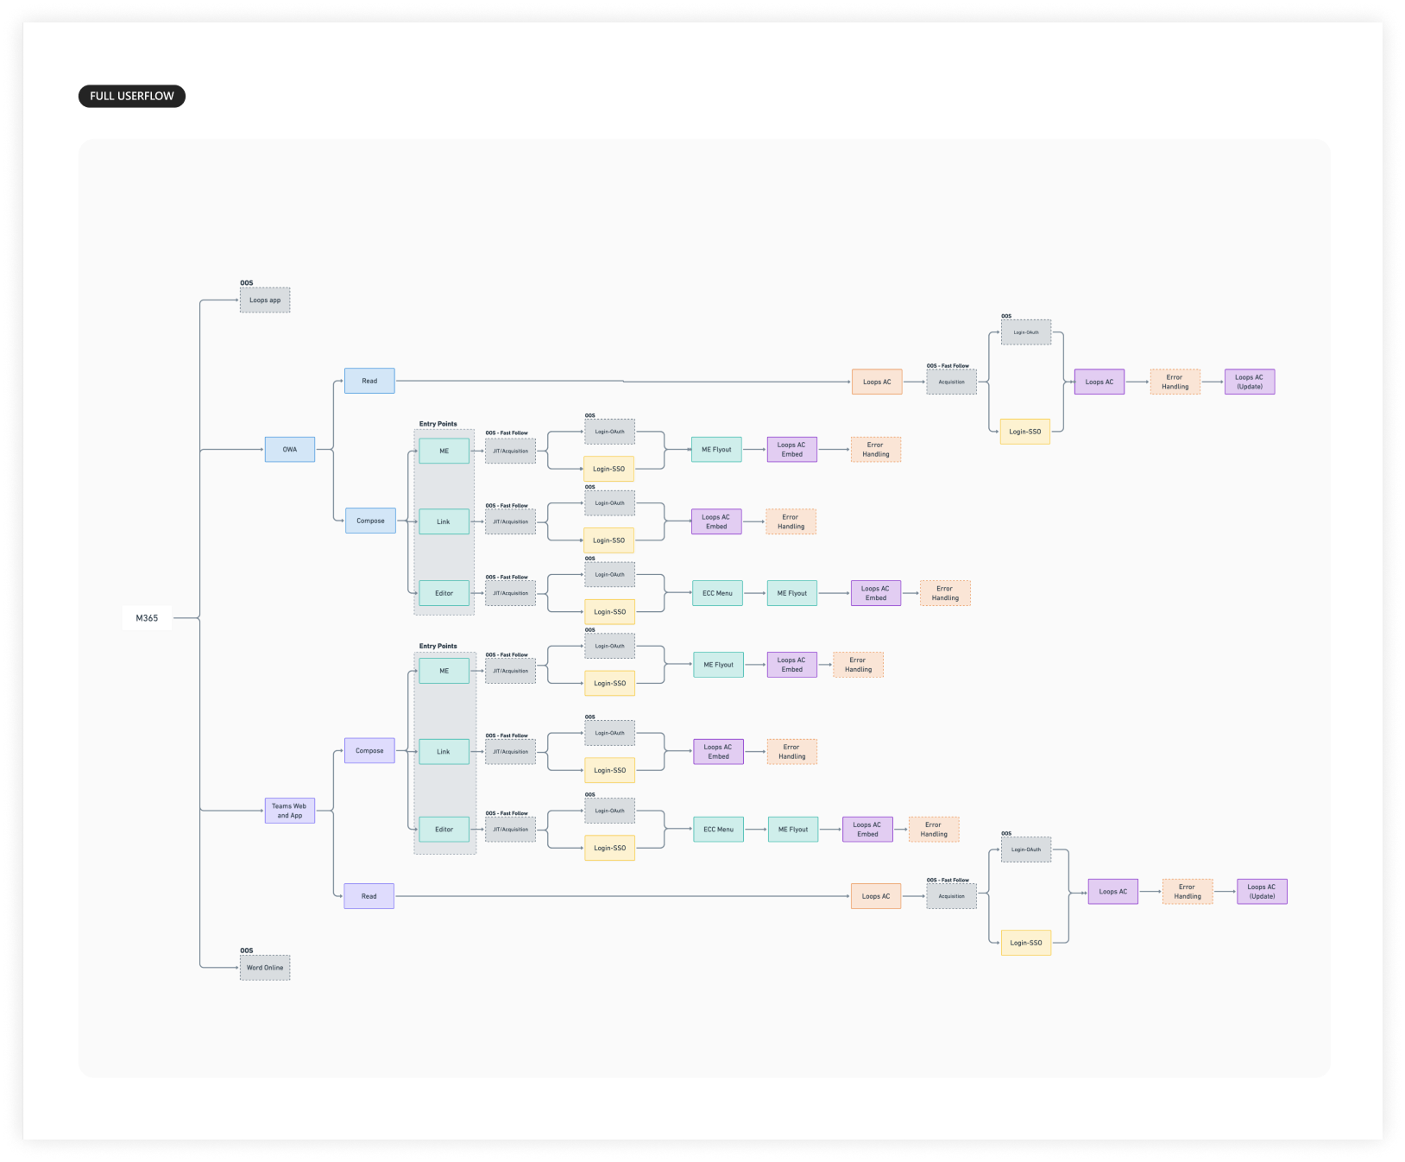Click the Loops AC Embed node after Teams Link
This screenshot has width=1405, height=1162.
pyautogui.click(x=717, y=751)
